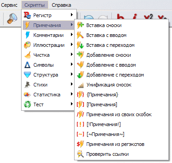Viewport: 172px width, 163px height.
Task: Click the dollar-lightning icon for Примечания из регэкспов
Action: [80, 144]
